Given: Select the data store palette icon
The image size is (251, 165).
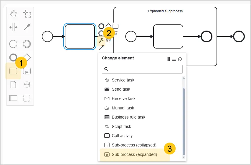Looking at the screenshot, I should coord(27,85).
